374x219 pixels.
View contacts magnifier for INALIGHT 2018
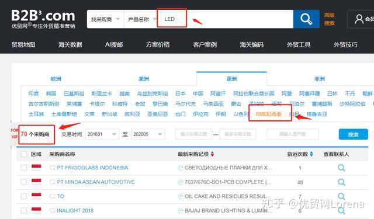[341, 211]
